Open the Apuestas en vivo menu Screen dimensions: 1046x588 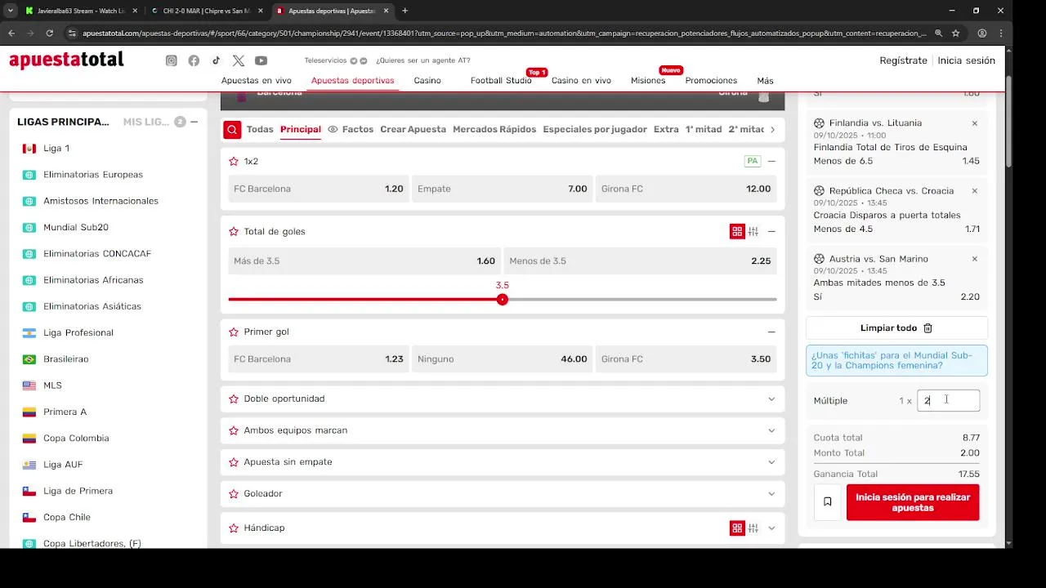257,81
